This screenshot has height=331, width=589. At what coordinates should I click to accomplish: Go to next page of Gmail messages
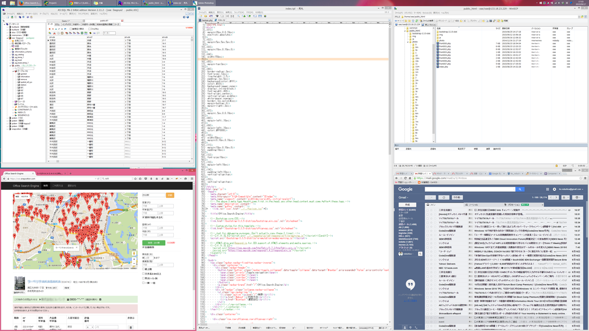tap(556, 198)
